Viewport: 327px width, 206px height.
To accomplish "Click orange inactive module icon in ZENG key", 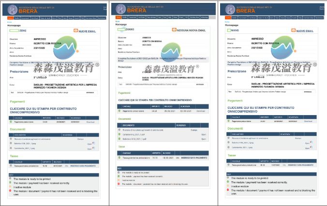I will pyautogui.click(x=10, y=187).
